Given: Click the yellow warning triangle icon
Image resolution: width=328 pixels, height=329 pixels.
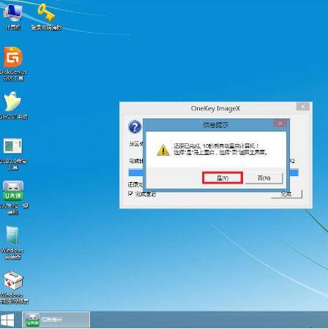Looking at the screenshot, I should click(x=163, y=150).
